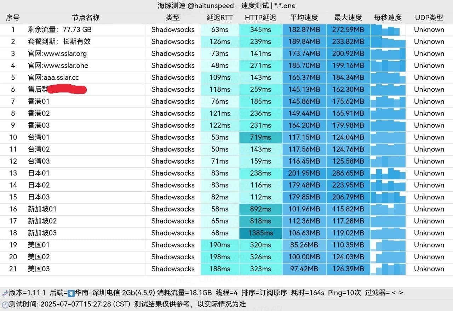The image size is (453, 311).
Task: Click the 198ms RTT cell
Action: [x=220, y=257]
